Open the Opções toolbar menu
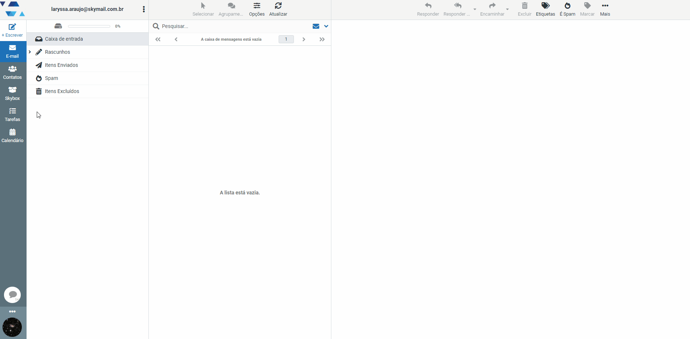This screenshot has width=690, height=339. (257, 9)
